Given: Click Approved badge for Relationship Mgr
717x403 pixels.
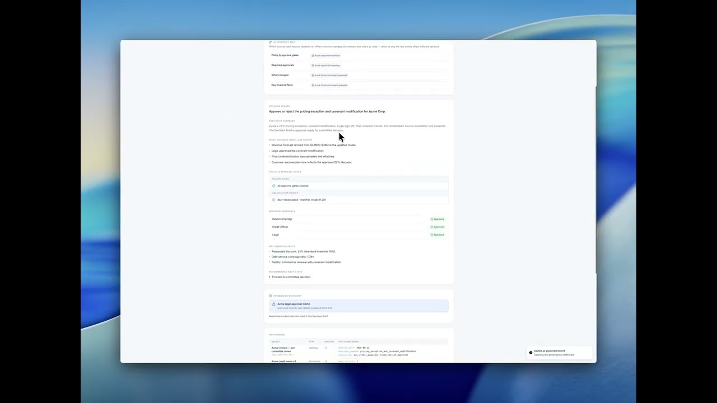Looking at the screenshot, I should 437,219.
